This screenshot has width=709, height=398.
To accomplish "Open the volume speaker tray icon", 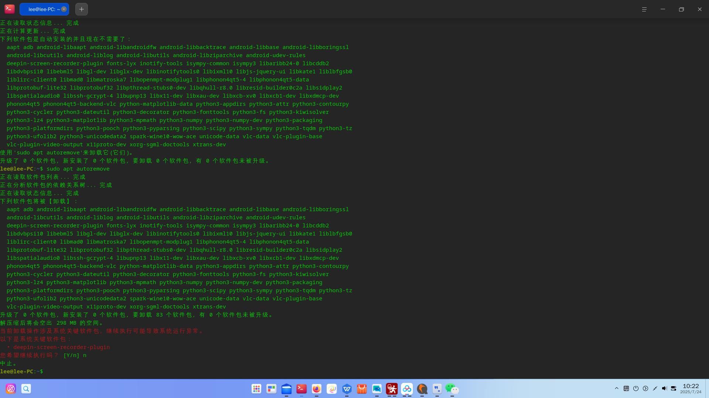I will [664, 388].
